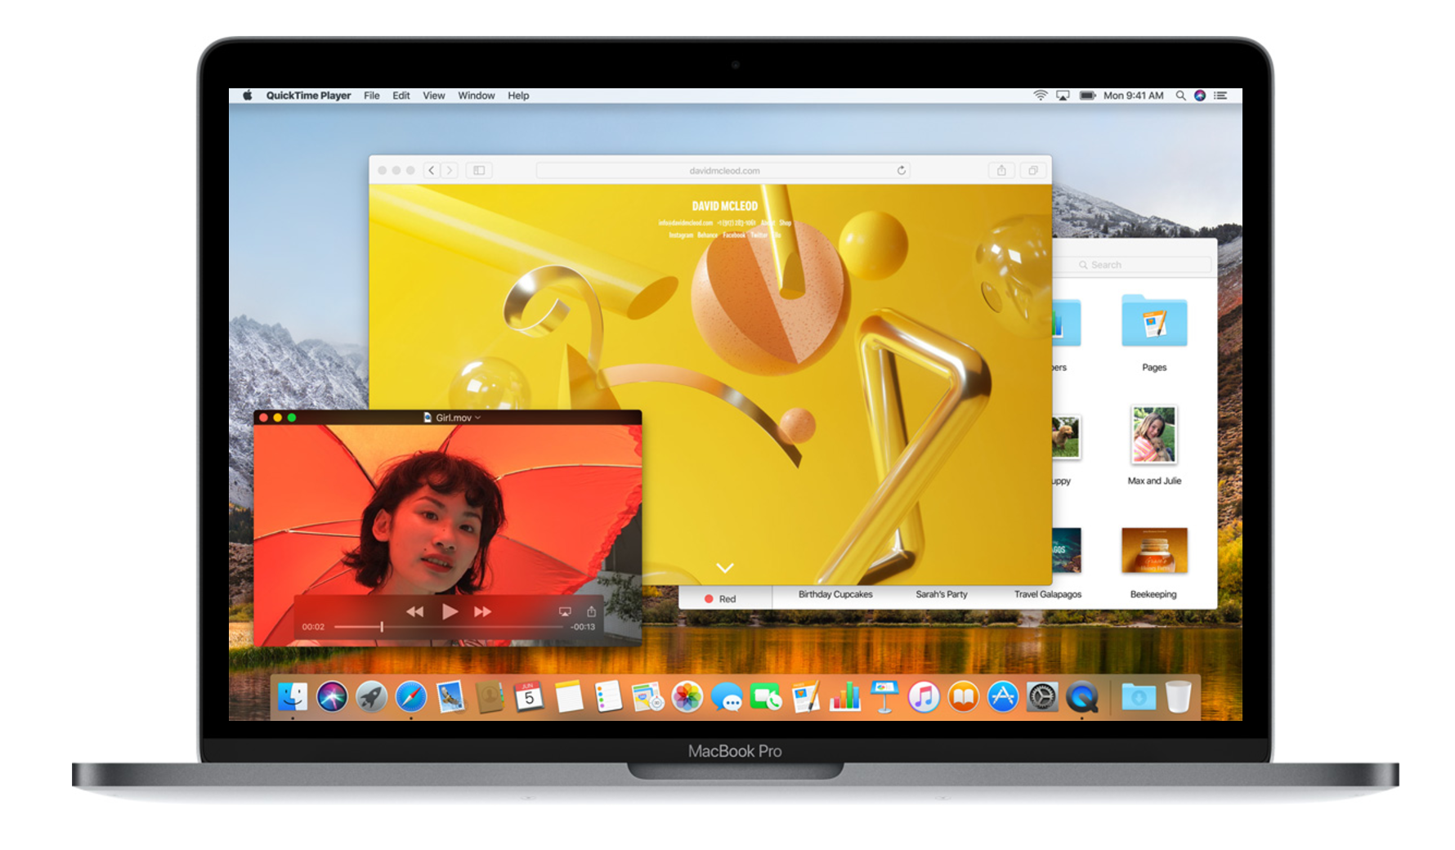
Task: Open Girl.mov title dropdown chevron
Action: click(x=478, y=418)
